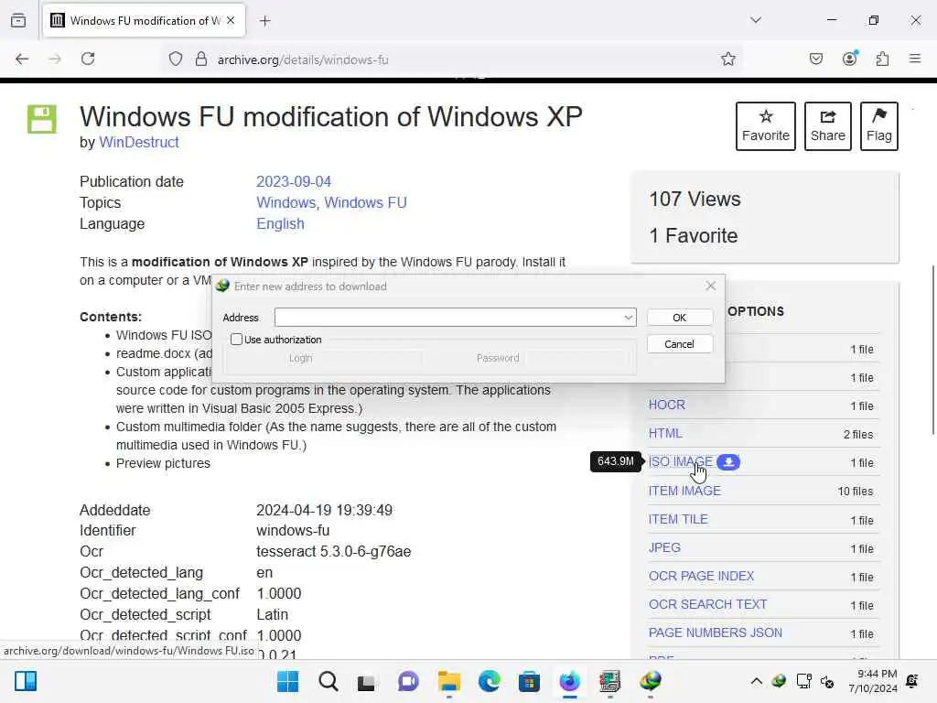The width and height of the screenshot is (937, 703).
Task: Open taskbar Search
Action: [328, 681]
